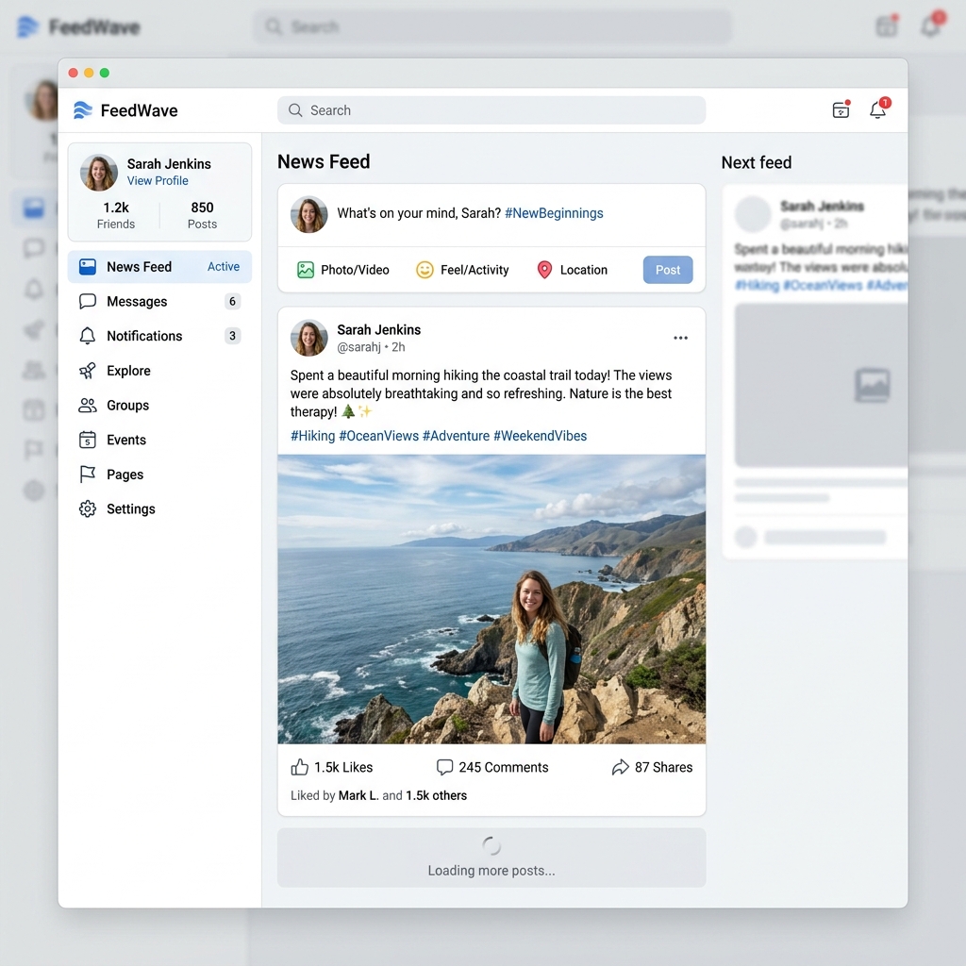
Task: Click the share arrow icon
Action: pos(621,767)
